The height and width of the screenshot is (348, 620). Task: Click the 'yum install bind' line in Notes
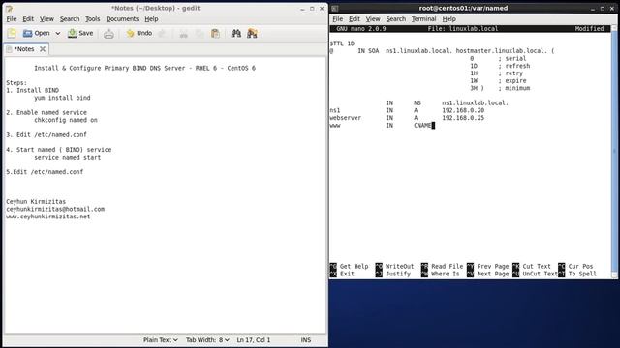coord(62,98)
